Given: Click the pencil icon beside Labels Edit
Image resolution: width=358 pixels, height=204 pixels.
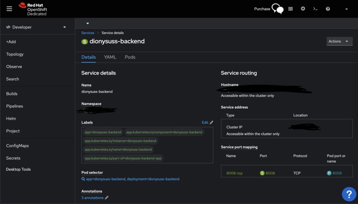Looking at the screenshot, I should click(x=211, y=122).
